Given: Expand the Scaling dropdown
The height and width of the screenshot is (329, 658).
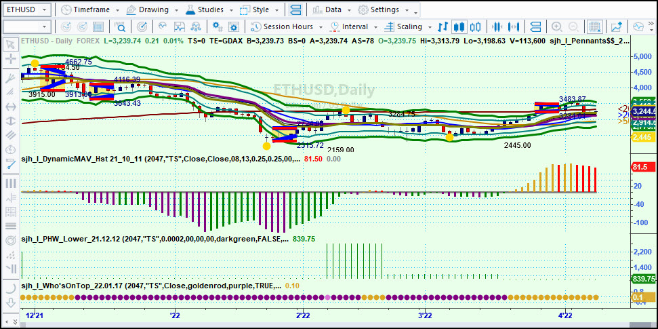Looking at the screenshot, I should tap(430, 27).
